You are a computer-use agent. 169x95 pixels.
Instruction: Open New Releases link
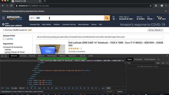pos(83,25)
